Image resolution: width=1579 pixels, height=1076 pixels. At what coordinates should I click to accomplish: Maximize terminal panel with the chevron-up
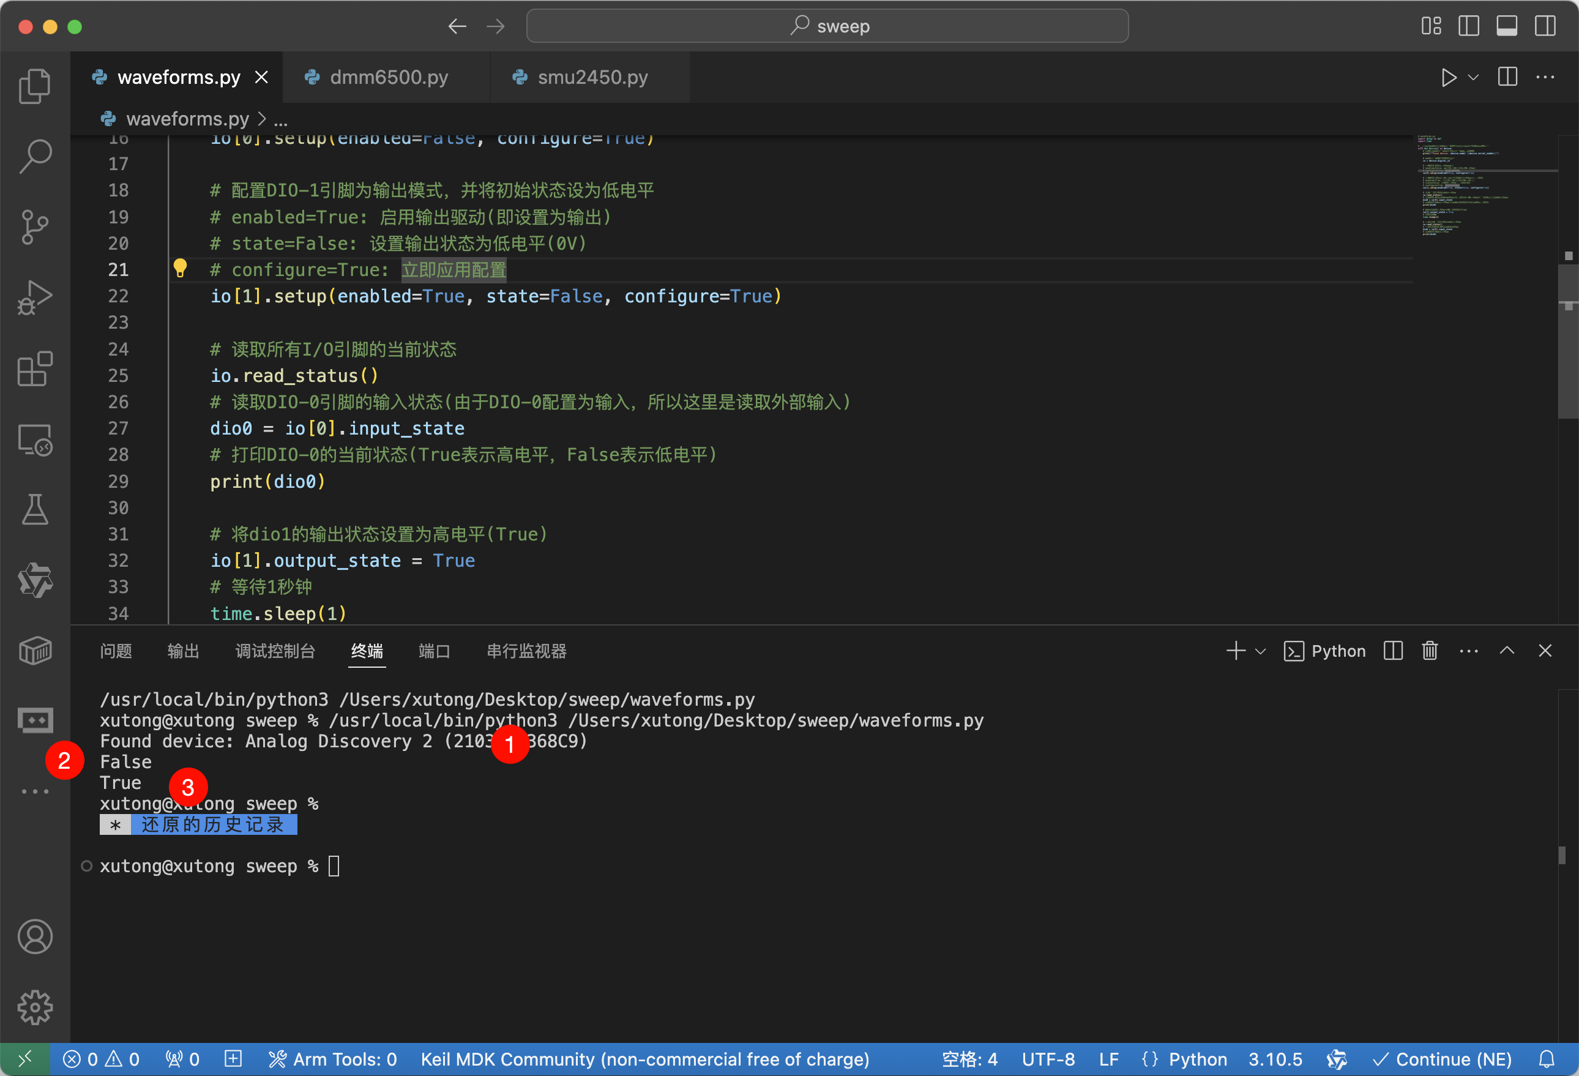[x=1506, y=651]
